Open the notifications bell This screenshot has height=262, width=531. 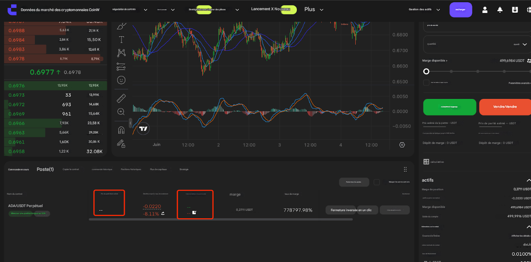click(x=500, y=9)
